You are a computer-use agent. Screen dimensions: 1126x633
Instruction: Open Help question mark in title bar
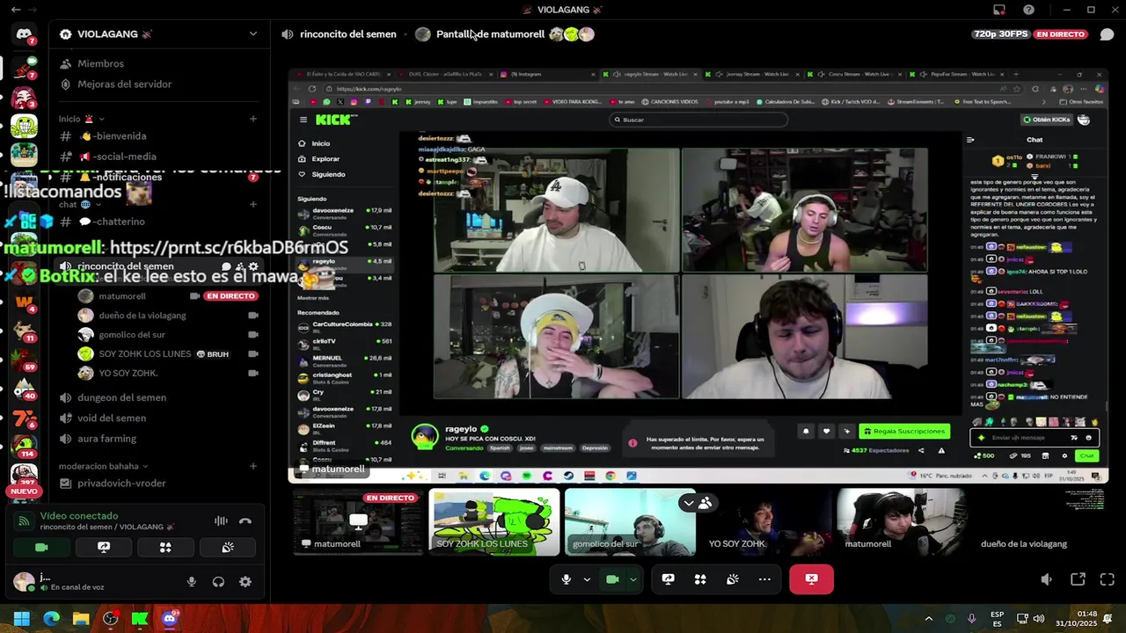point(1028,10)
